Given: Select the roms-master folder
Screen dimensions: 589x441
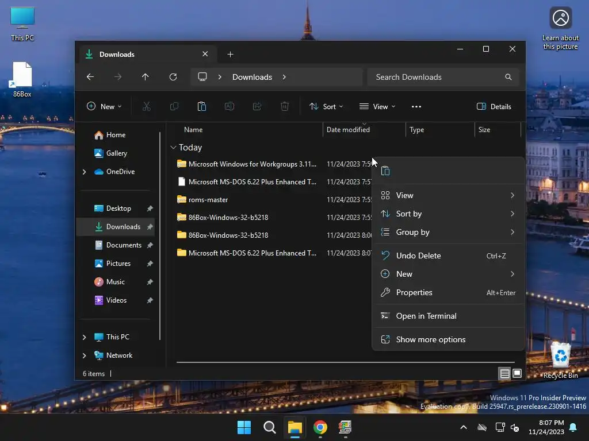Looking at the screenshot, I should [x=202, y=200].
